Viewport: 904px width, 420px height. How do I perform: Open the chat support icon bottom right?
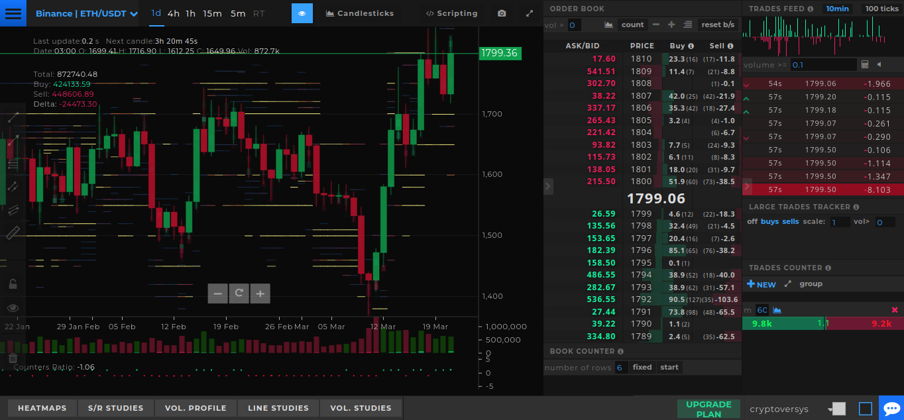pyautogui.click(x=891, y=408)
